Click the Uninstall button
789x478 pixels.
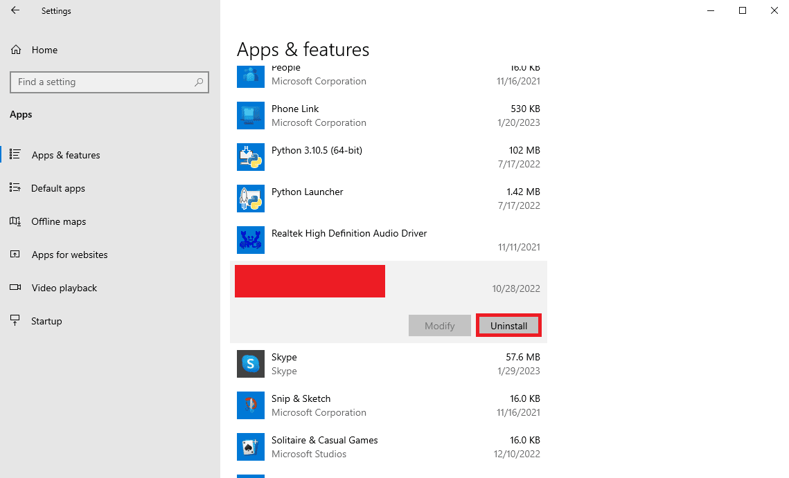[x=508, y=326]
